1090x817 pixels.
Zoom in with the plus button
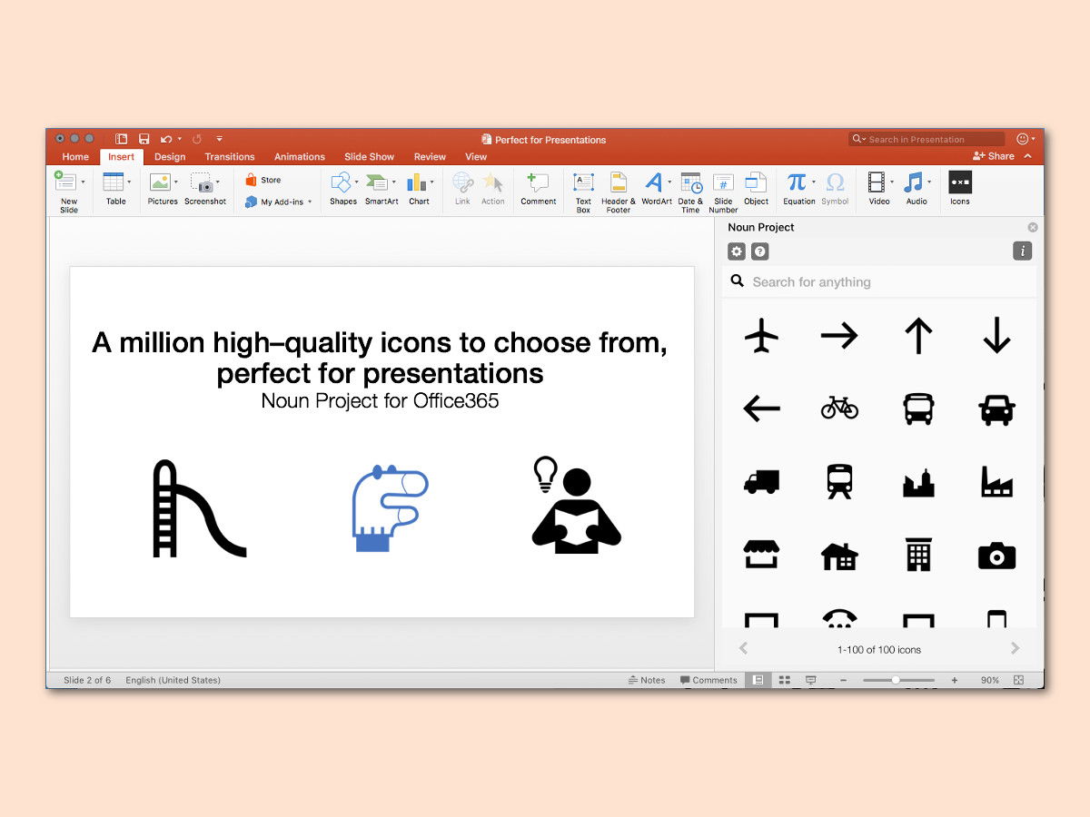[955, 680]
